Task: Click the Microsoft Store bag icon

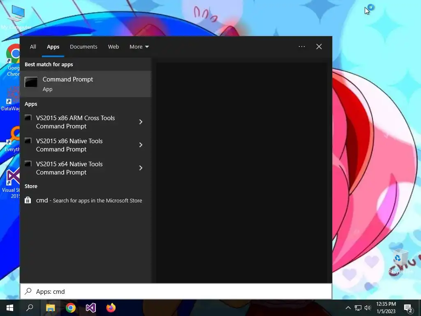Action: pyautogui.click(x=28, y=200)
